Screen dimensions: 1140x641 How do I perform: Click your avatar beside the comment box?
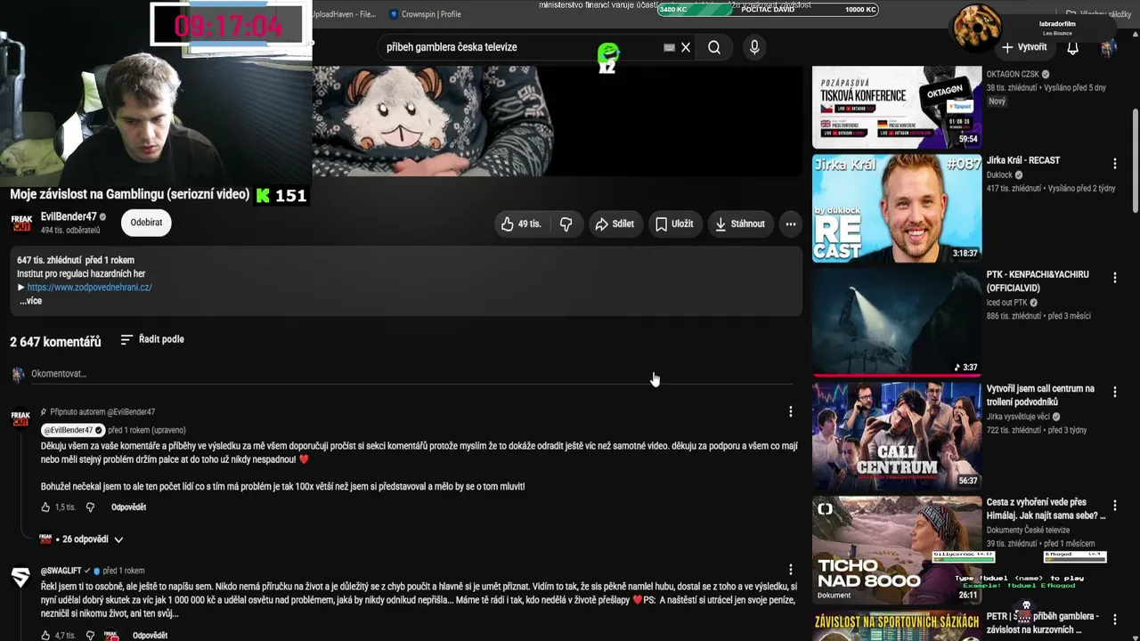coord(18,374)
